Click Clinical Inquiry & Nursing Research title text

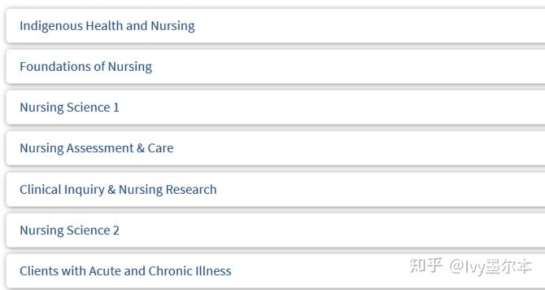pyautogui.click(x=118, y=190)
